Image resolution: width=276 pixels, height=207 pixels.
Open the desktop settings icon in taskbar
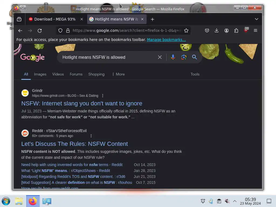[x=47, y=201]
